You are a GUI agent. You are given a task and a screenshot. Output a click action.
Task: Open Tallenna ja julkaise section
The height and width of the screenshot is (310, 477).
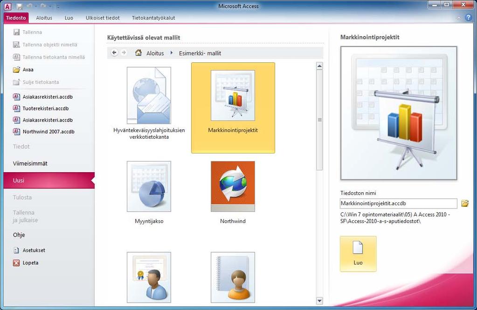point(25,216)
